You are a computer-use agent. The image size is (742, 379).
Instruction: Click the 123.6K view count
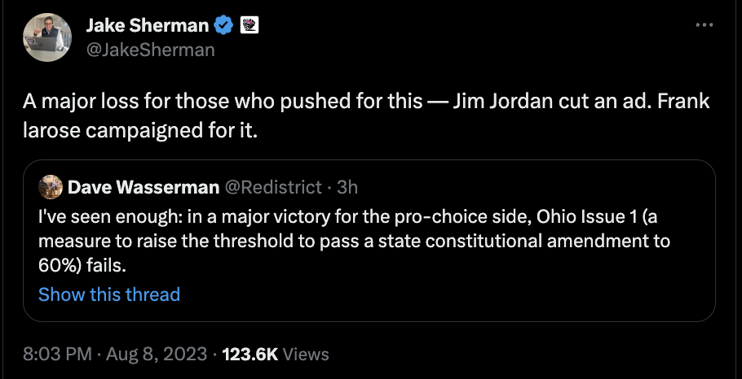coord(250,354)
